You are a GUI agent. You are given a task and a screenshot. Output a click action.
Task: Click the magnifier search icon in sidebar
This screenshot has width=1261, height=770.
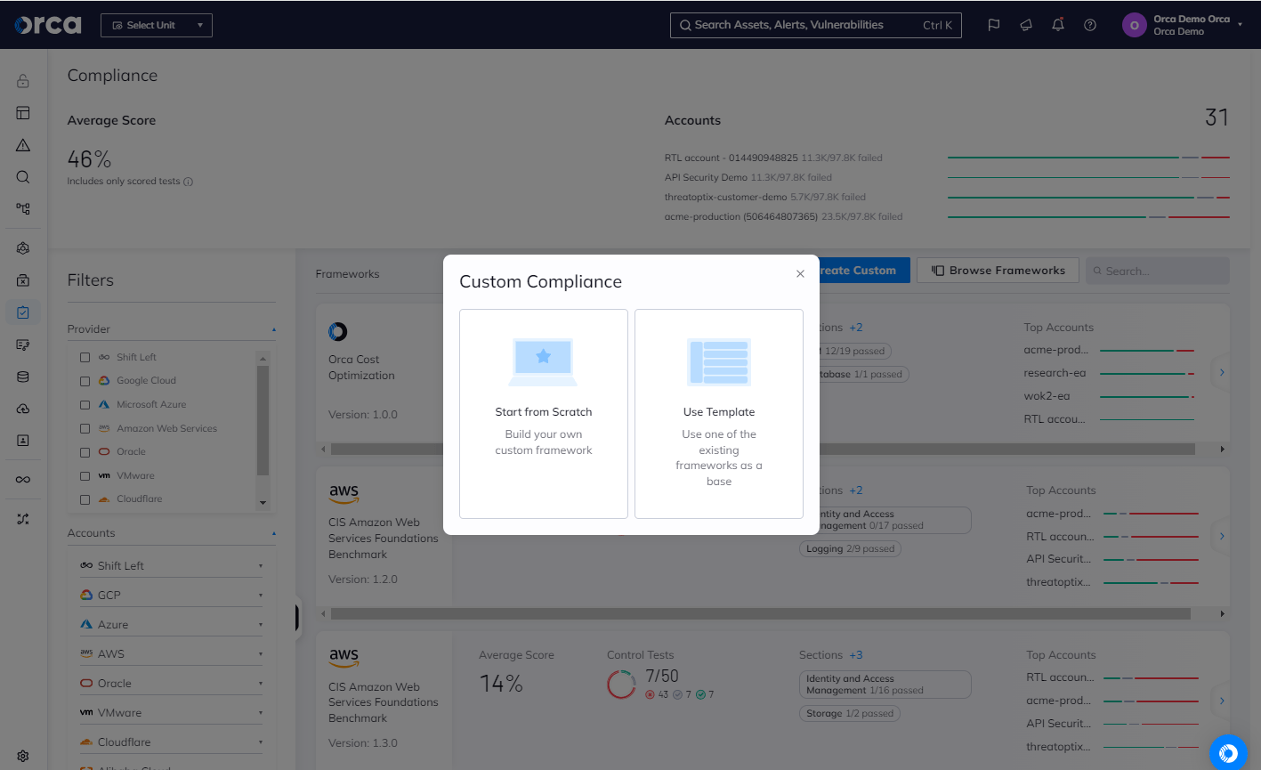click(x=22, y=176)
